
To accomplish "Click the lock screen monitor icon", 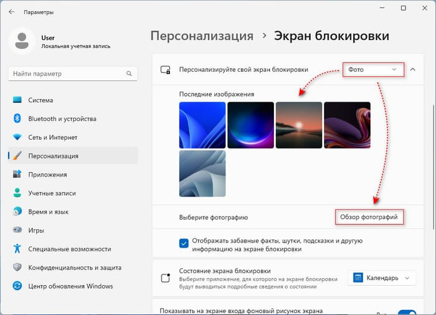I will point(166,70).
